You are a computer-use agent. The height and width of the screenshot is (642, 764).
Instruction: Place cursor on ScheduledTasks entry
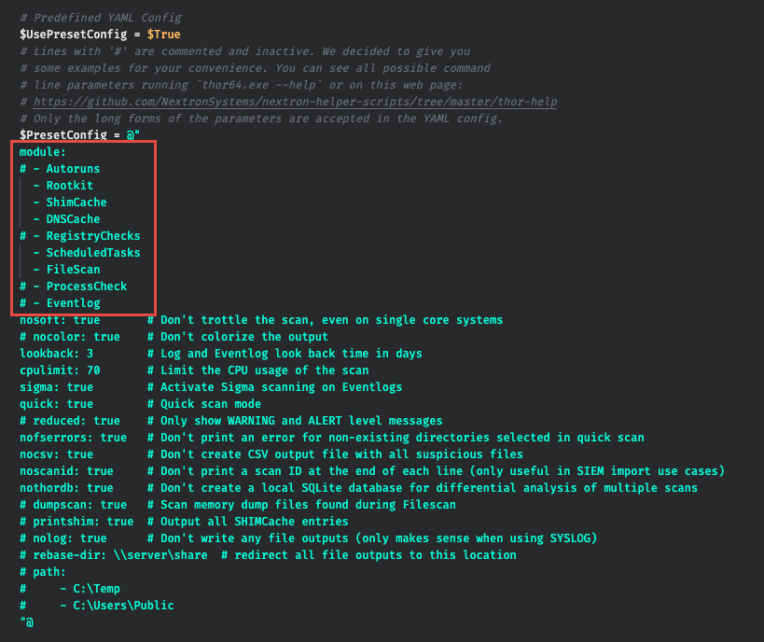[x=92, y=252]
